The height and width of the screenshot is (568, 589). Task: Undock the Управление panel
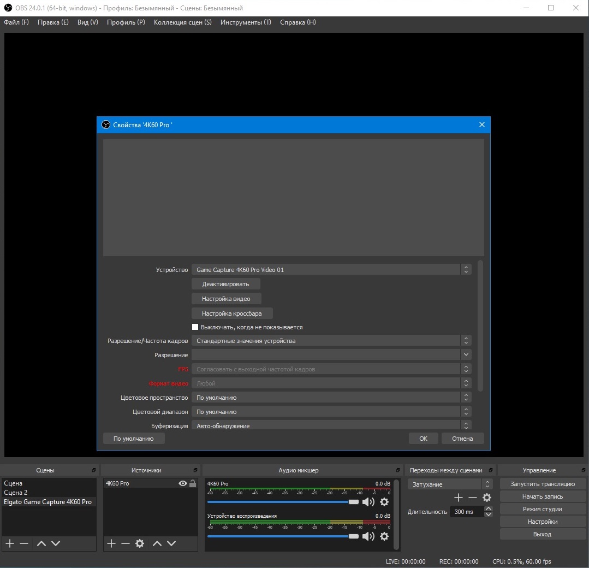(584, 470)
